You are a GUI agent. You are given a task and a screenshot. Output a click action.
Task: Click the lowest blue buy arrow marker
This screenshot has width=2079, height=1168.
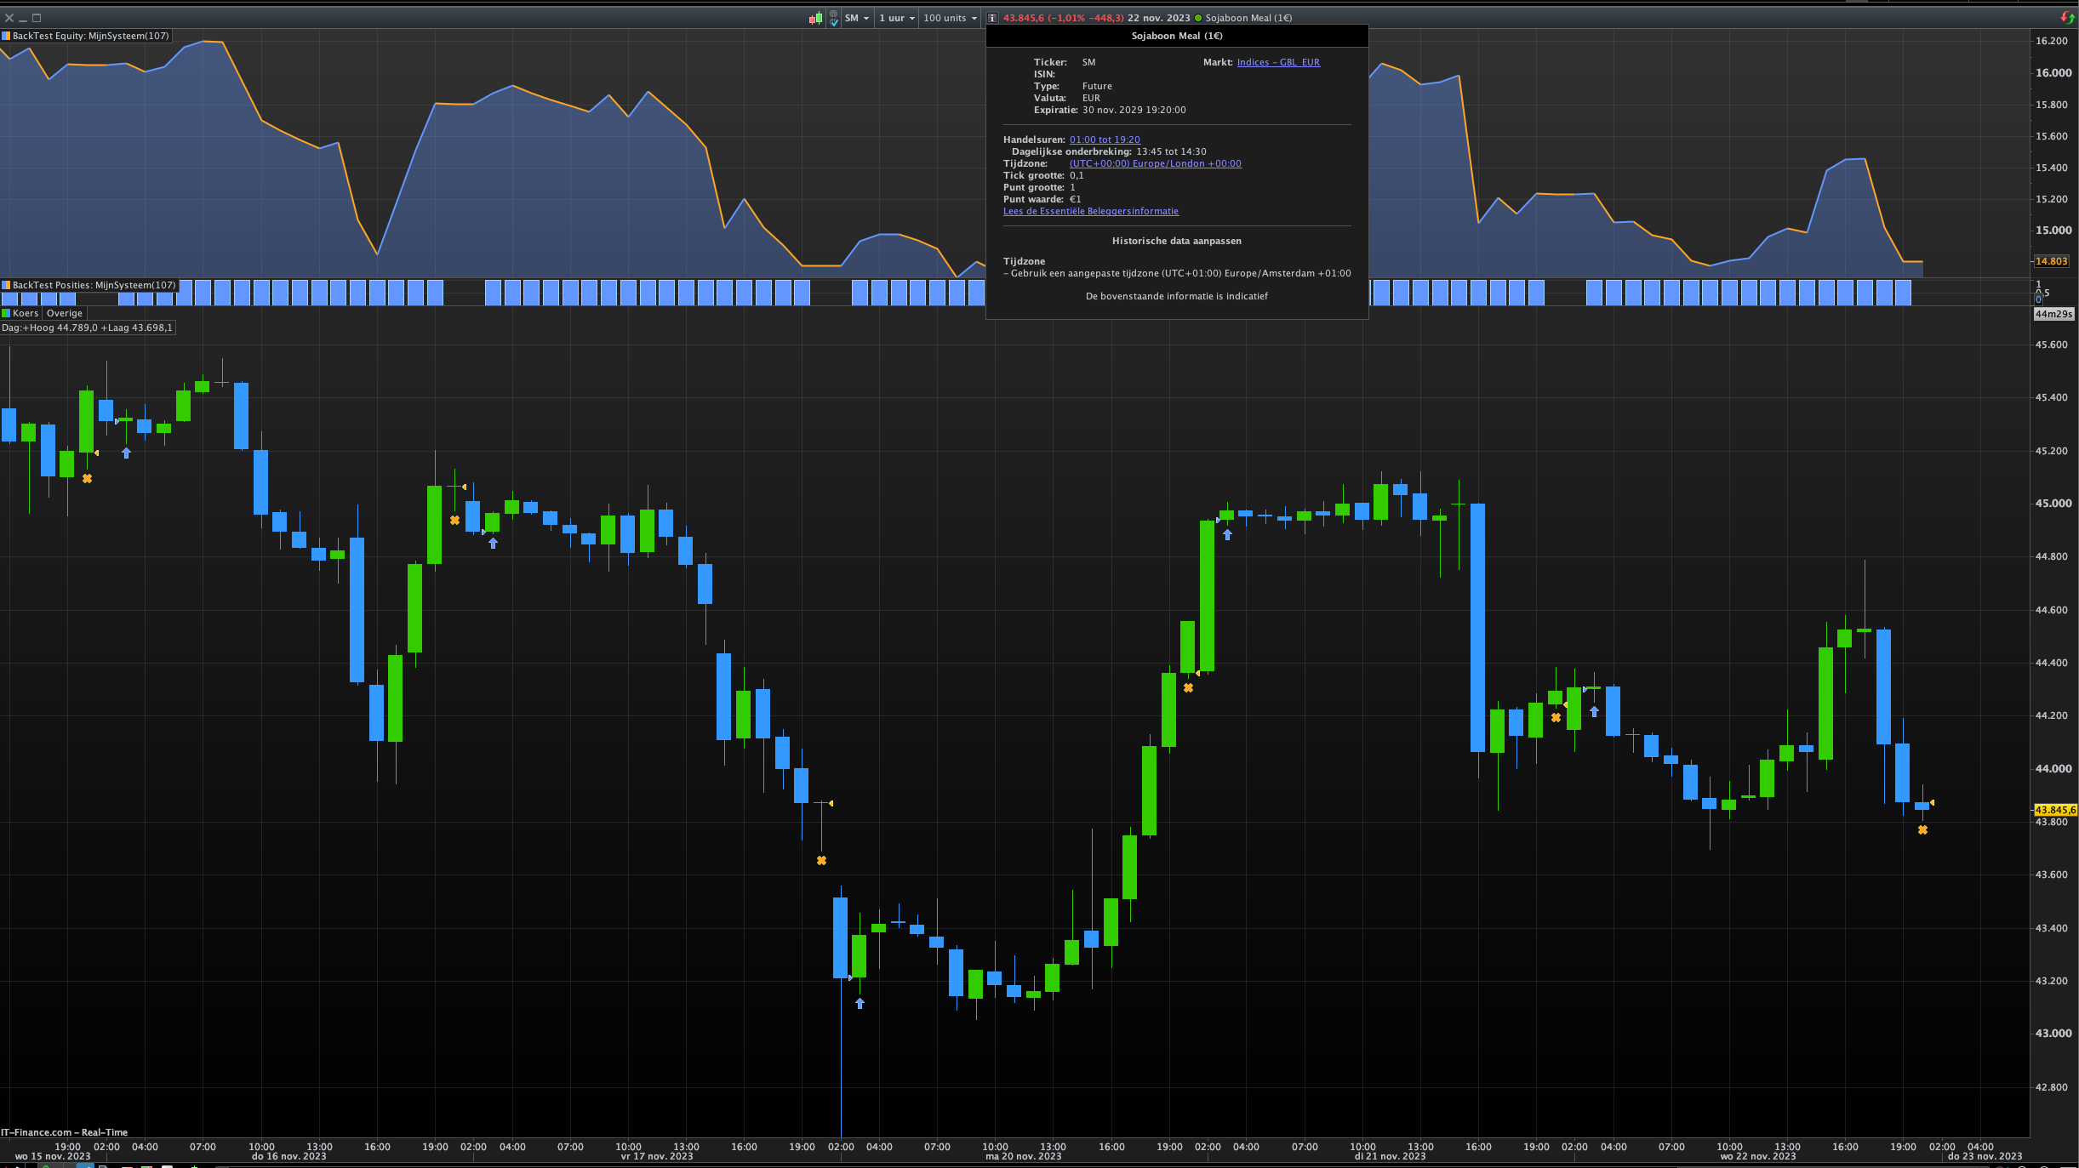pyautogui.click(x=860, y=1004)
